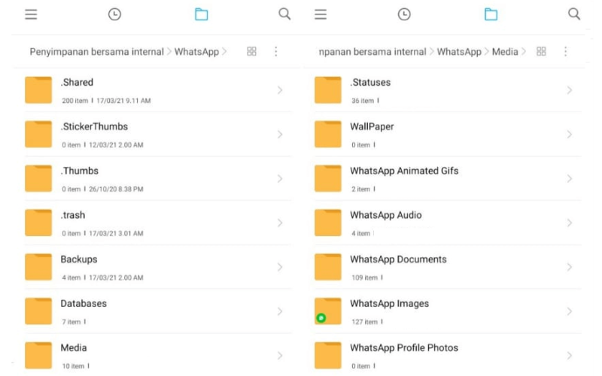The width and height of the screenshot is (602, 376).
Task: Open the .StickerThumbs folder icon
Action: (38, 135)
